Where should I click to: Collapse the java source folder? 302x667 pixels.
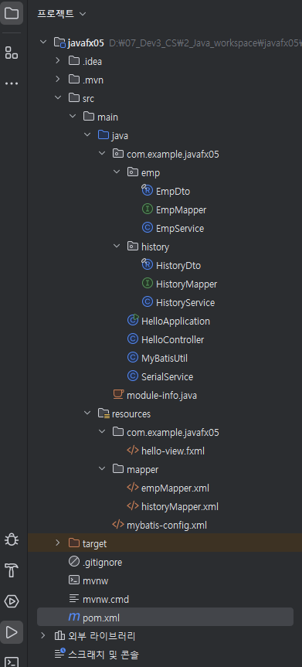click(x=87, y=134)
